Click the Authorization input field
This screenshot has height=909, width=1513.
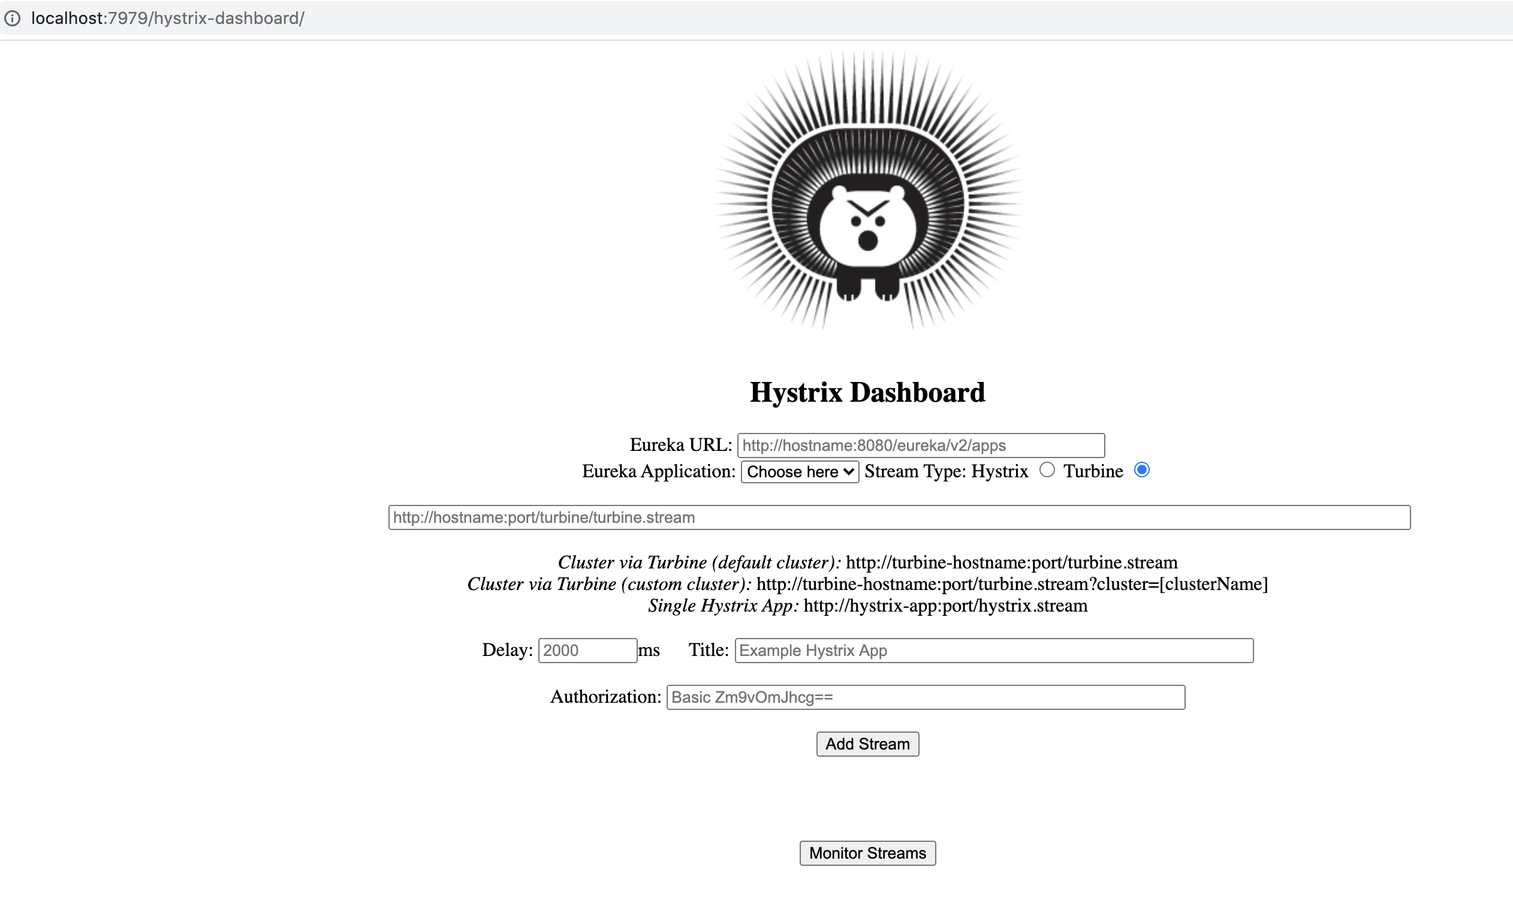point(925,697)
